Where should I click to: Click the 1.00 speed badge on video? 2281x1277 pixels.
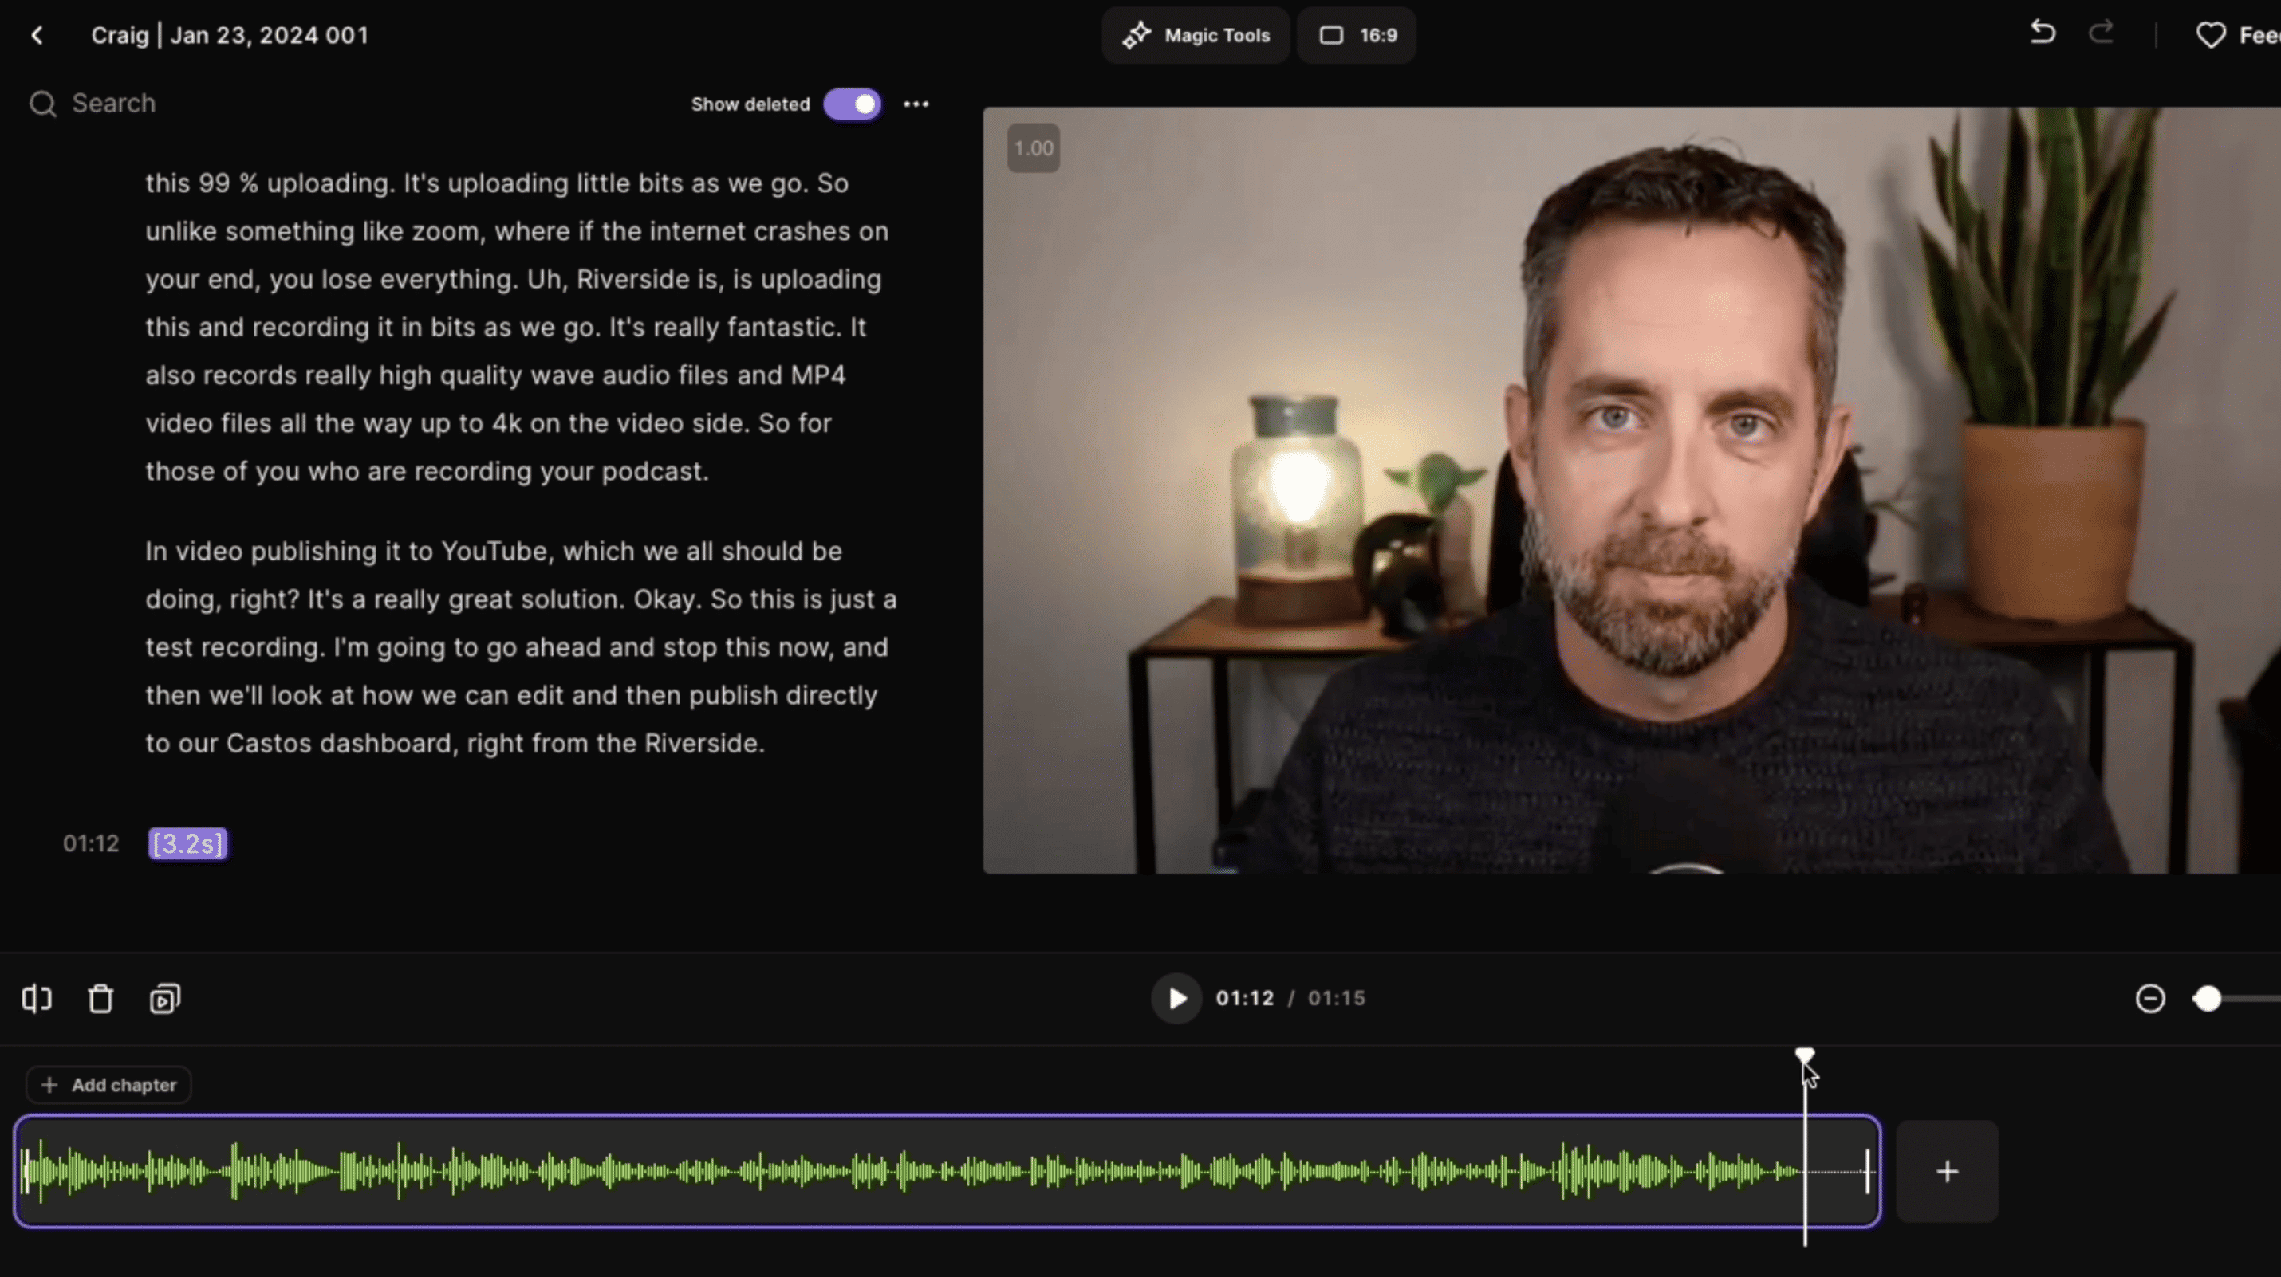(1034, 147)
